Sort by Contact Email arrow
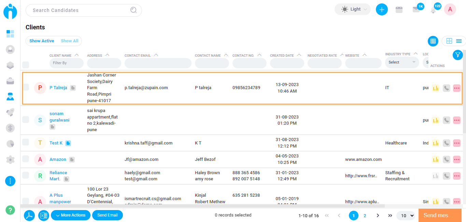The image size is (466, 222). point(156,55)
